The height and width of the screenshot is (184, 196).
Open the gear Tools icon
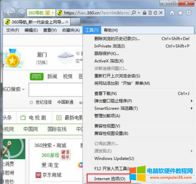[x=188, y=13]
